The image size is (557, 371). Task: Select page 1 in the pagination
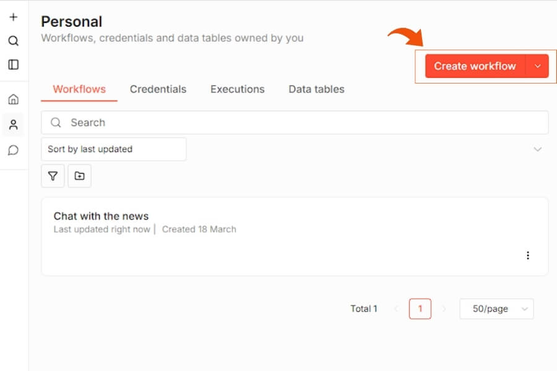pyautogui.click(x=420, y=309)
